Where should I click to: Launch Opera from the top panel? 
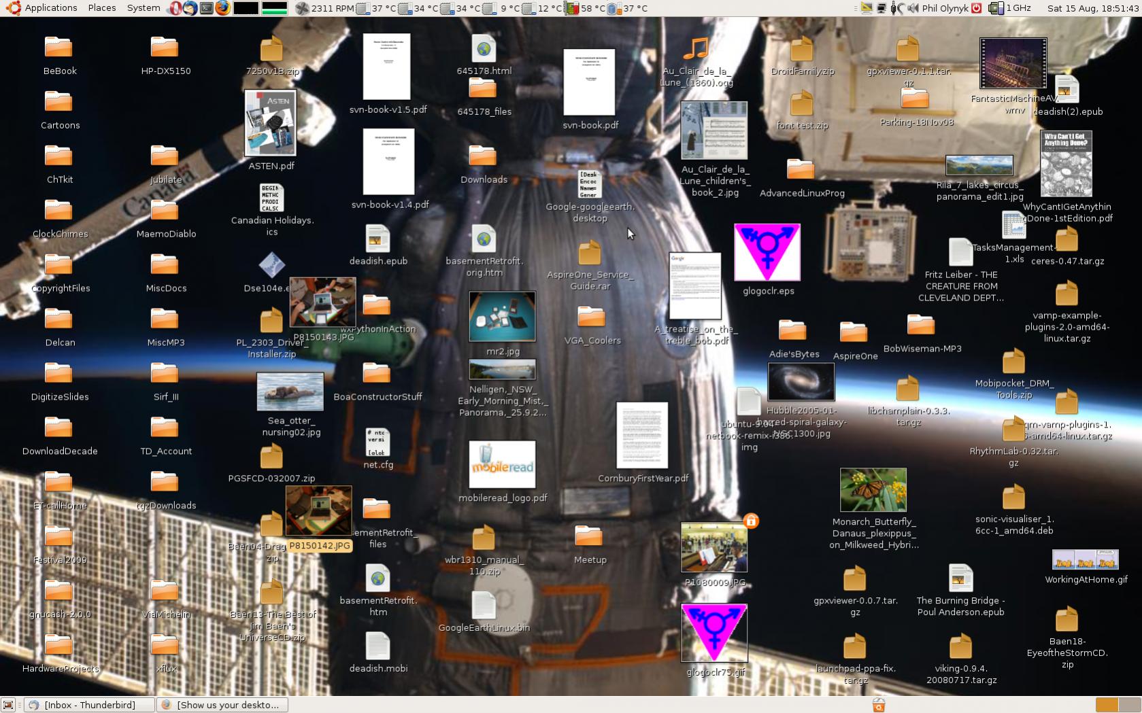(175, 8)
